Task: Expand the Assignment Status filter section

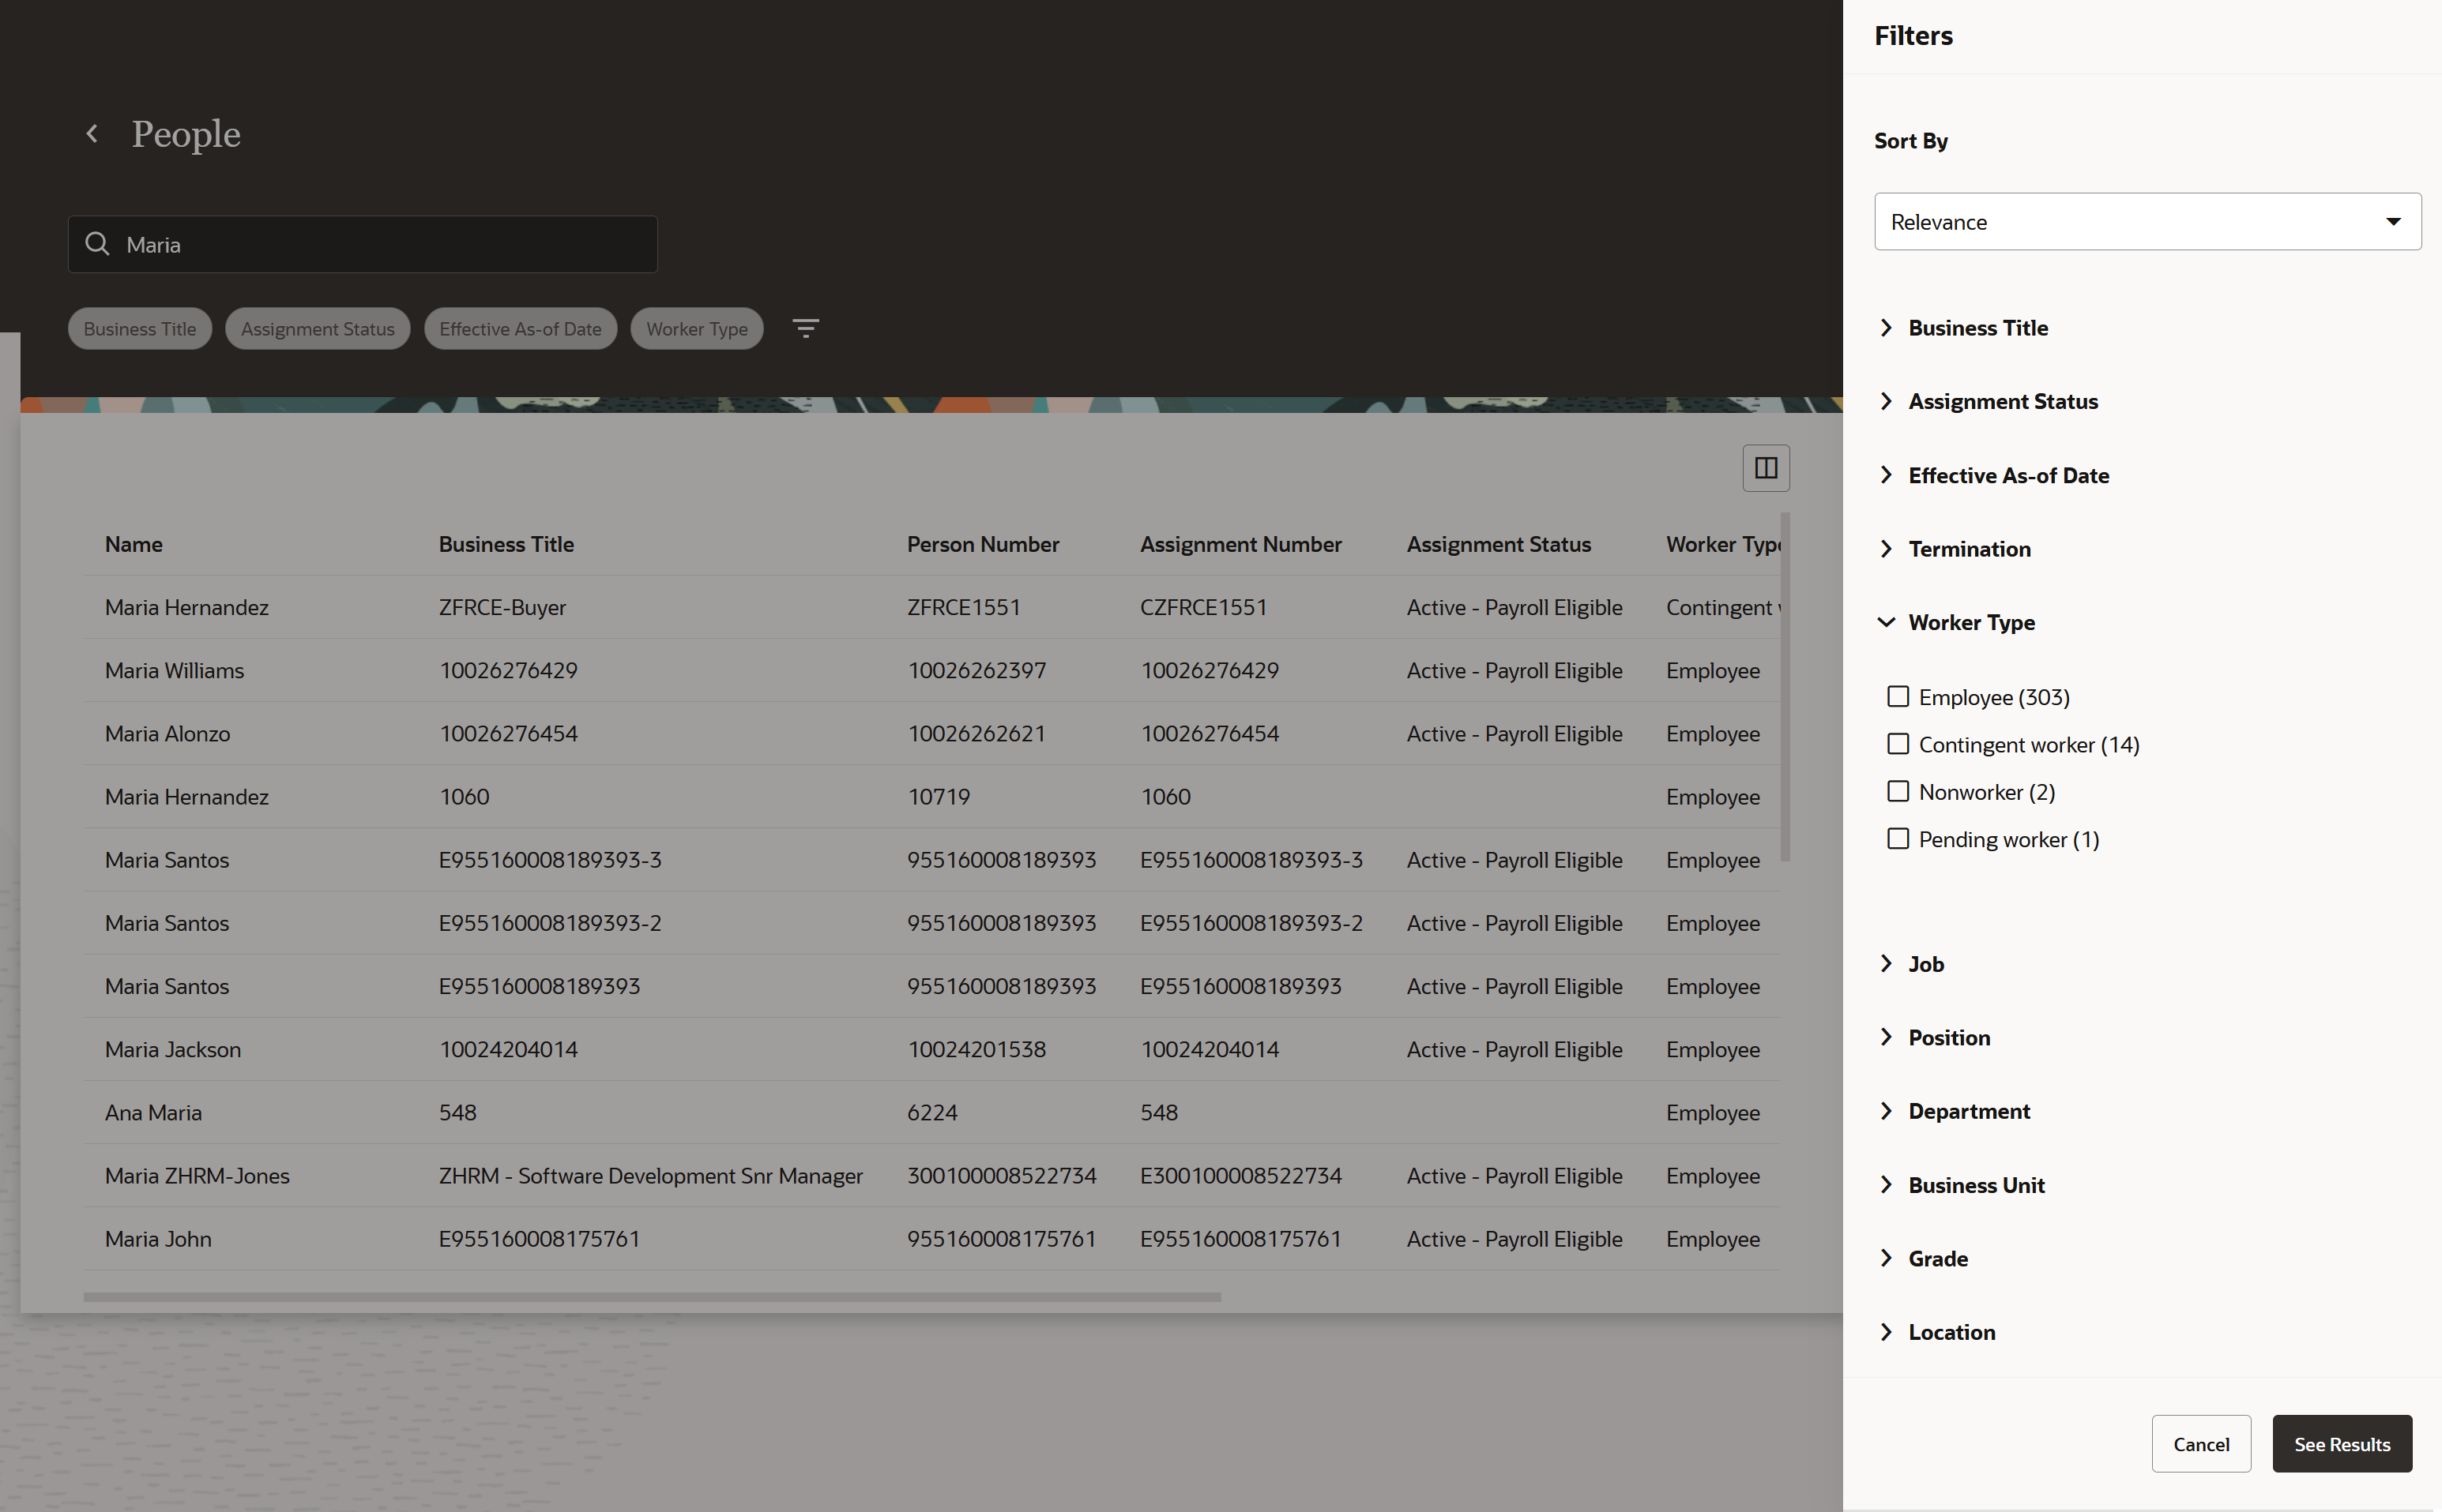Action: point(2002,401)
